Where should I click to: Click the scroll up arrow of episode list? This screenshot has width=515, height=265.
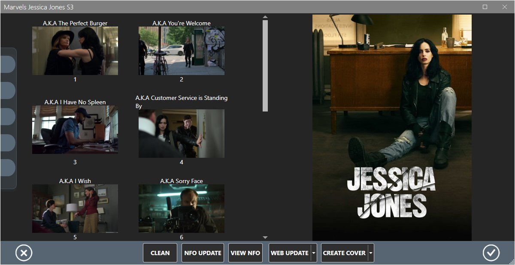pyautogui.click(x=265, y=17)
